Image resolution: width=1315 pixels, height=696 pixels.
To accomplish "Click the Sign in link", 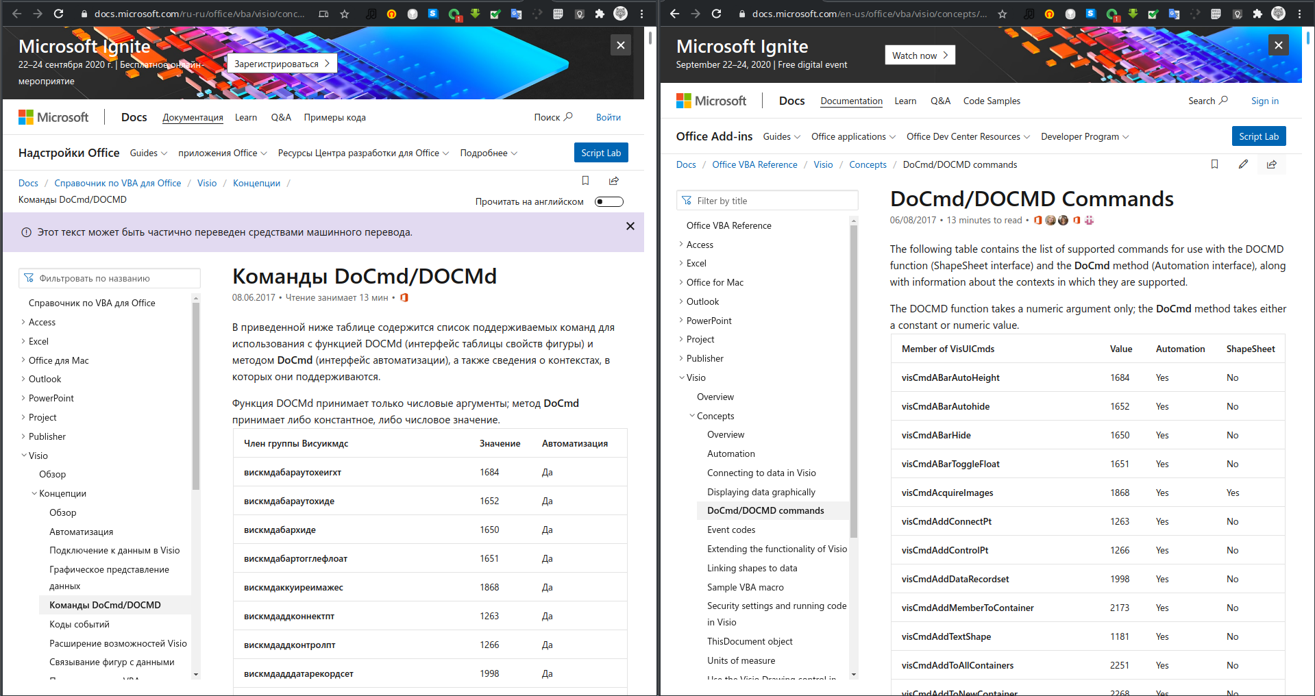I will 1264,101.
